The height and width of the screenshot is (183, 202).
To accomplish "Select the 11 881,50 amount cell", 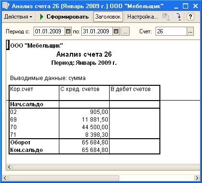I will coord(84,120).
